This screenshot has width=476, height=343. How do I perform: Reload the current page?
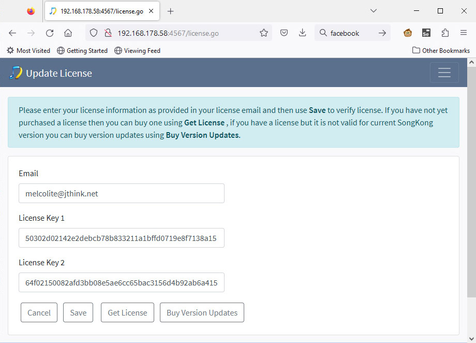pos(50,33)
